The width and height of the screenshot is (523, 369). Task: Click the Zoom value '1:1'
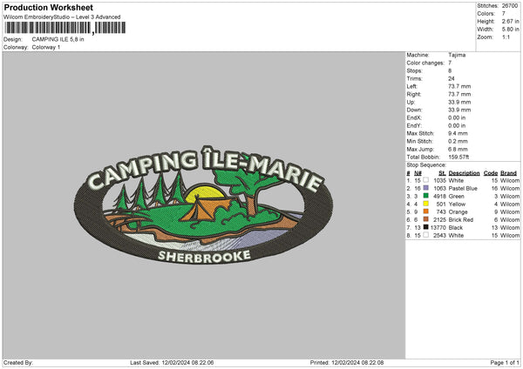point(506,37)
